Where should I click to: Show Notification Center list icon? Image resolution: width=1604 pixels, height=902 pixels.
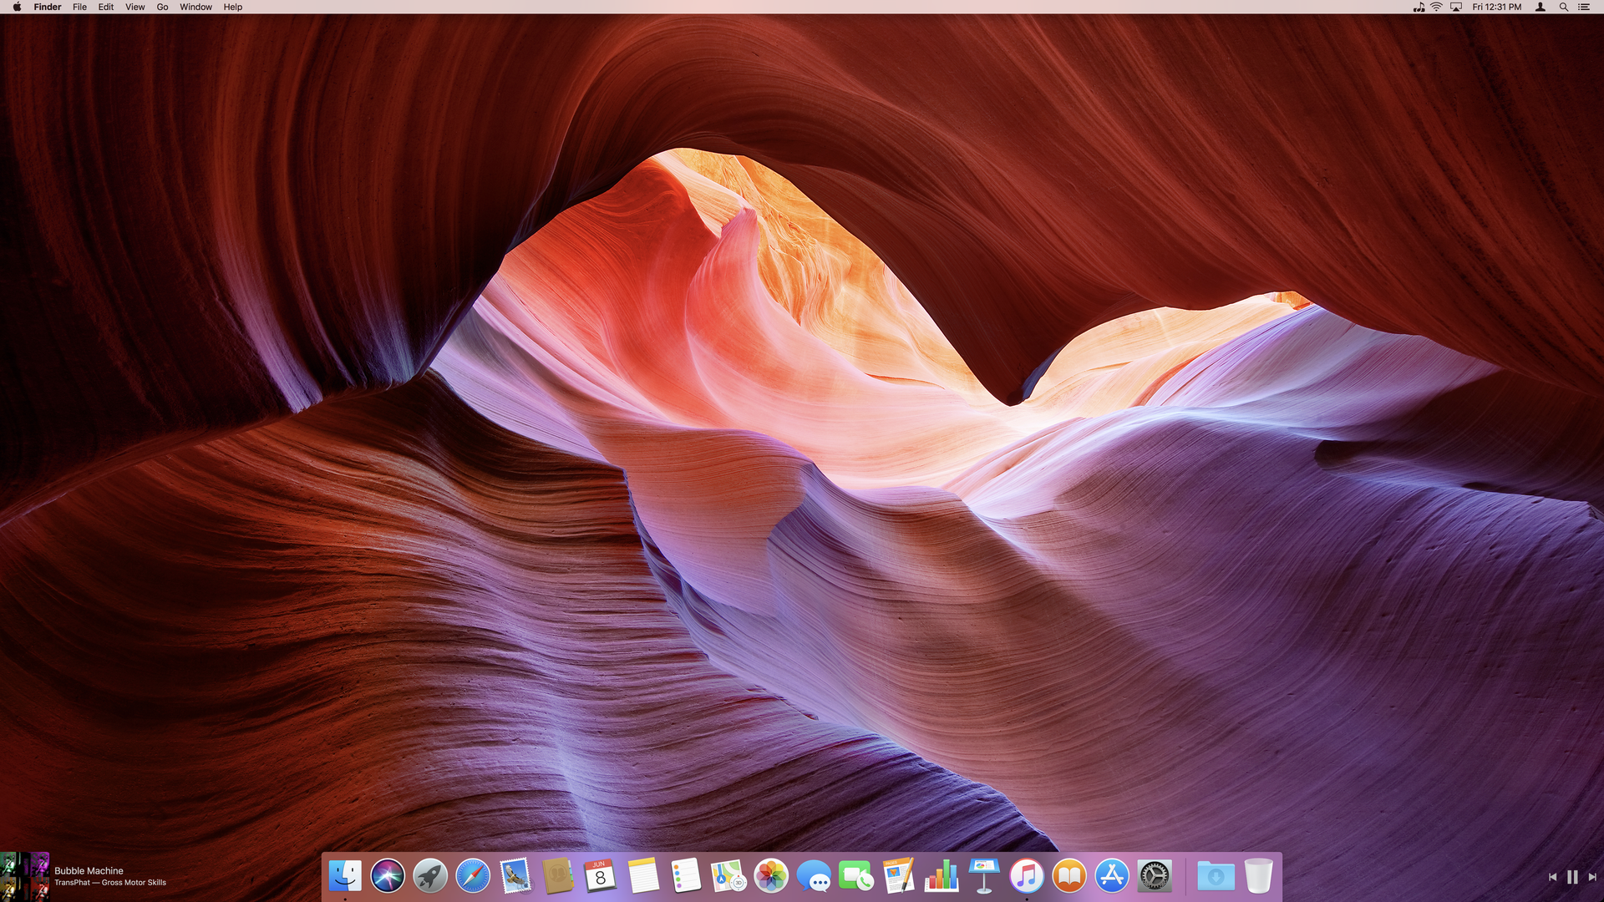(x=1584, y=7)
